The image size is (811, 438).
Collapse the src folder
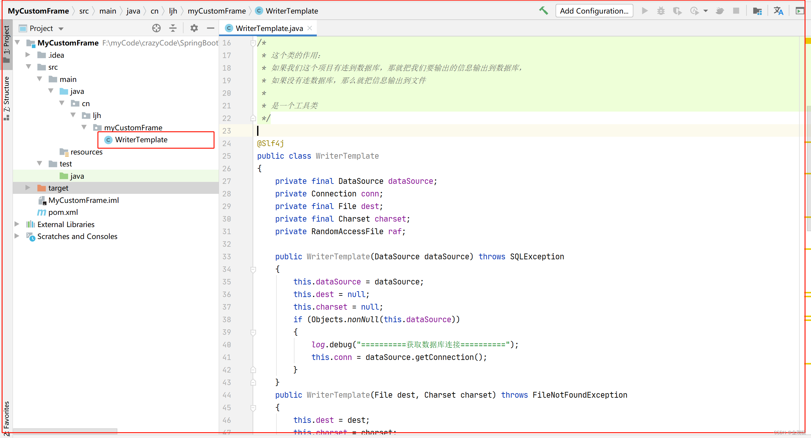click(28, 67)
